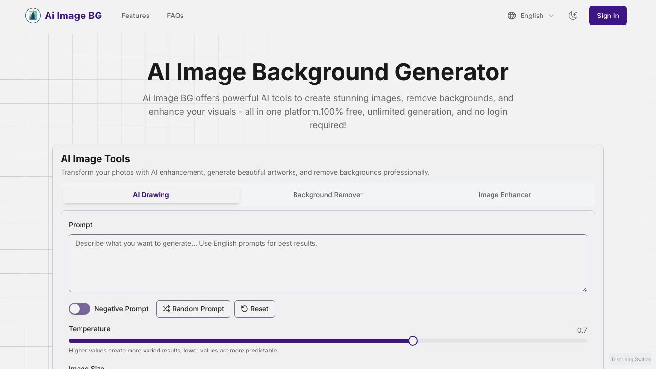The image size is (656, 369).
Task: Open the Features menu item
Action: coord(135,16)
